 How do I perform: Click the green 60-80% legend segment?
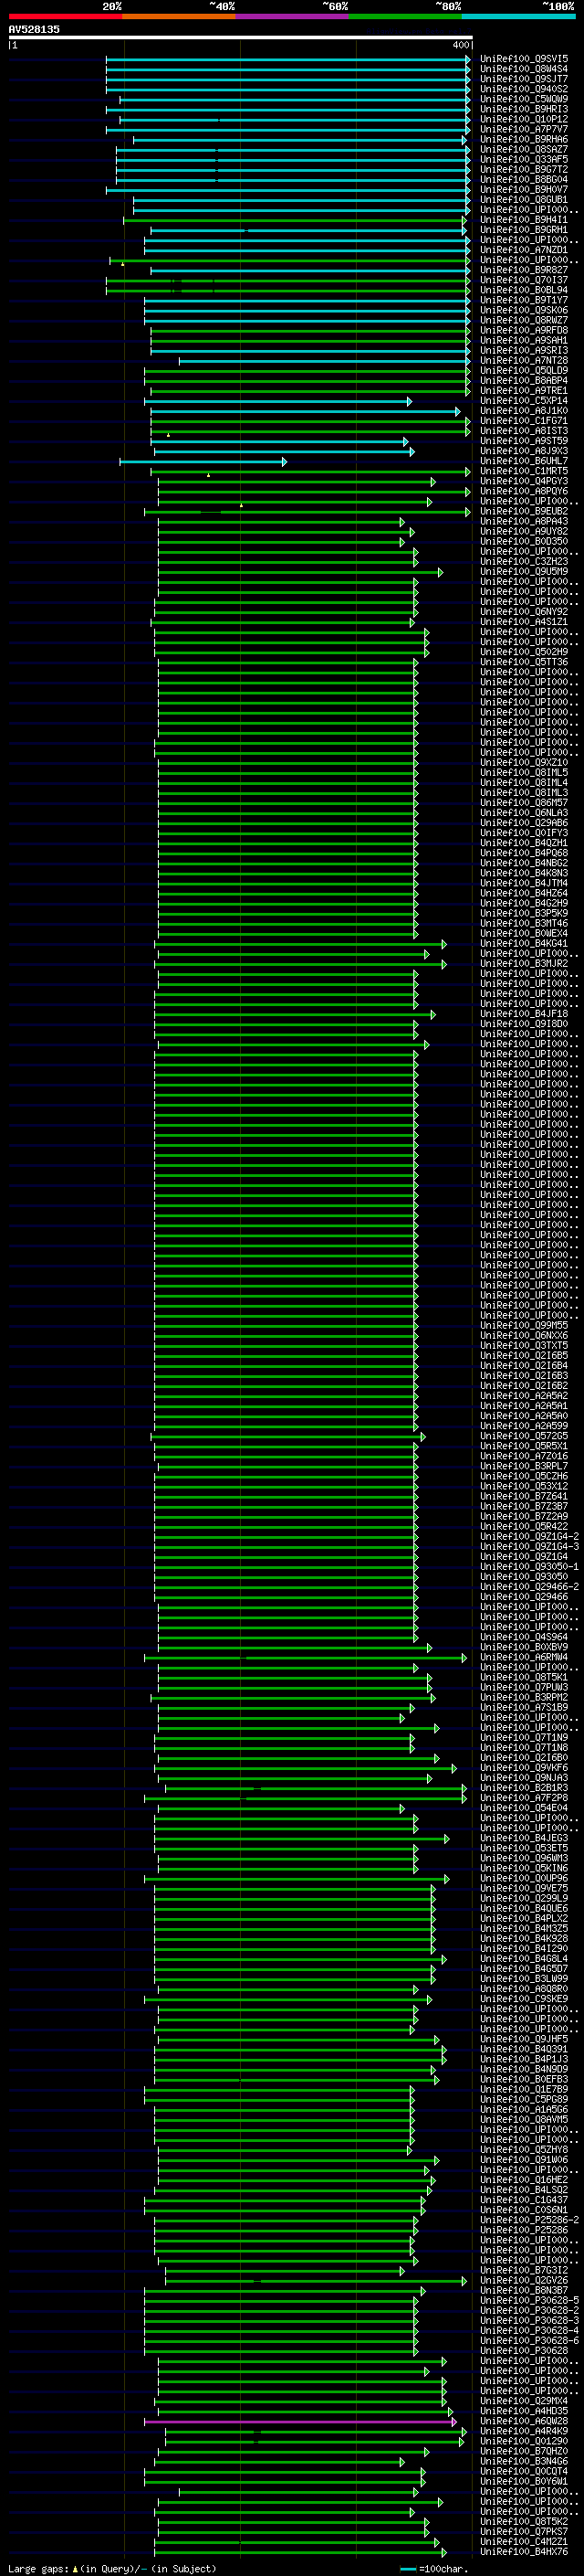tap(405, 16)
